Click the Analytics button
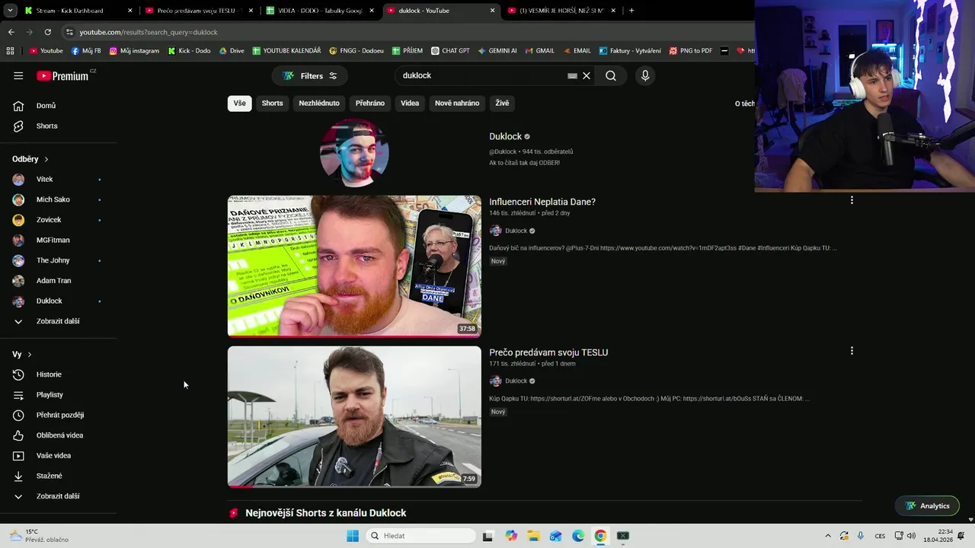Image resolution: width=975 pixels, height=548 pixels. tap(927, 505)
